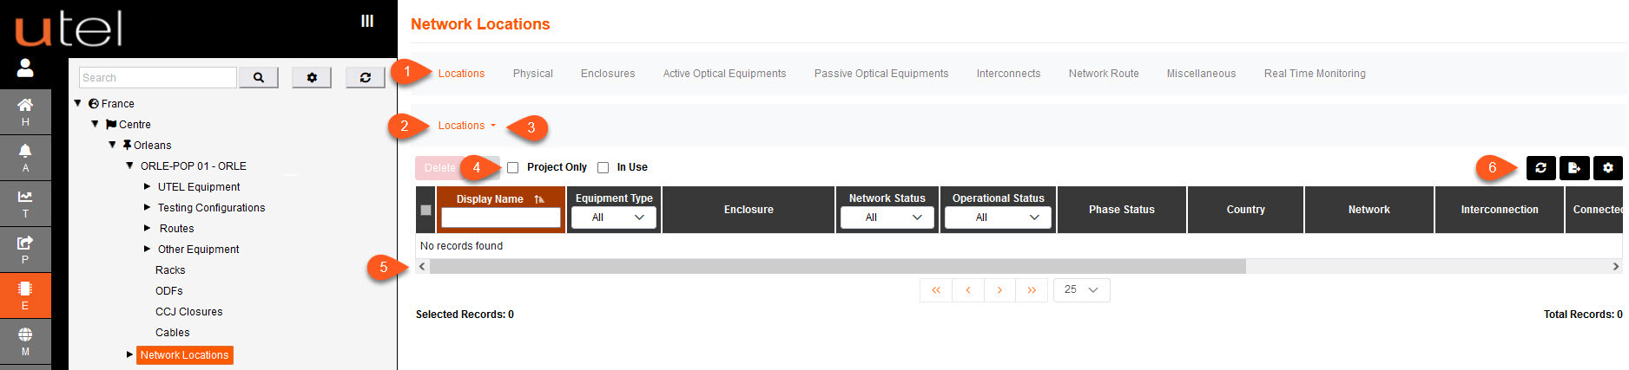1629x370 pixels.
Task: Click the tree search magnifier button
Action: tap(259, 77)
